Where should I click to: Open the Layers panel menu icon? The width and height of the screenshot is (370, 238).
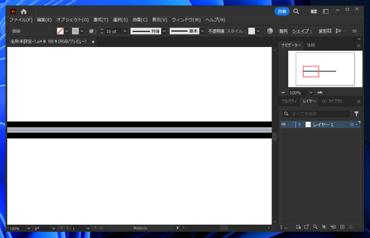coord(358,102)
